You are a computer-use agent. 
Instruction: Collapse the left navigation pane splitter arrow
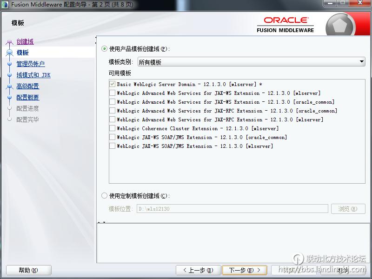point(96,38)
